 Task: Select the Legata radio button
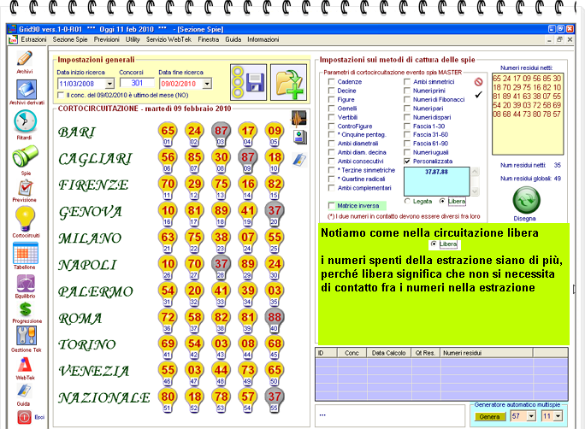click(x=407, y=201)
